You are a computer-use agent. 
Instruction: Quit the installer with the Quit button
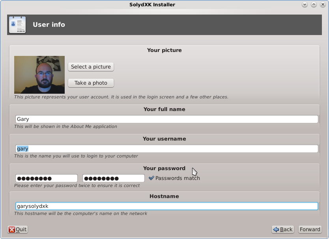tap(18, 230)
